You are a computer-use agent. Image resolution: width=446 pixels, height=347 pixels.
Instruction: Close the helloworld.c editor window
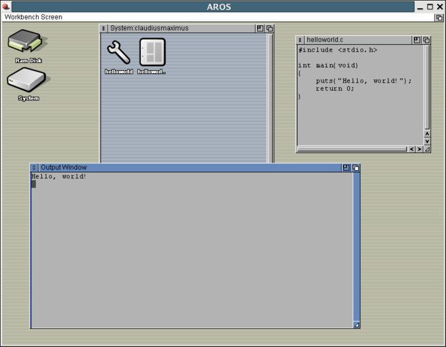pyautogui.click(x=300, y=40)
